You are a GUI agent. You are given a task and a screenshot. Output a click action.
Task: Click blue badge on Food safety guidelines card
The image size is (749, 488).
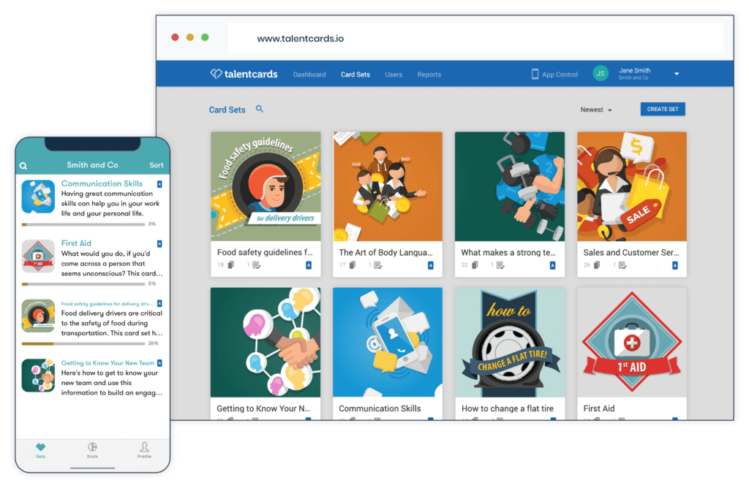(x=308, y=265)
